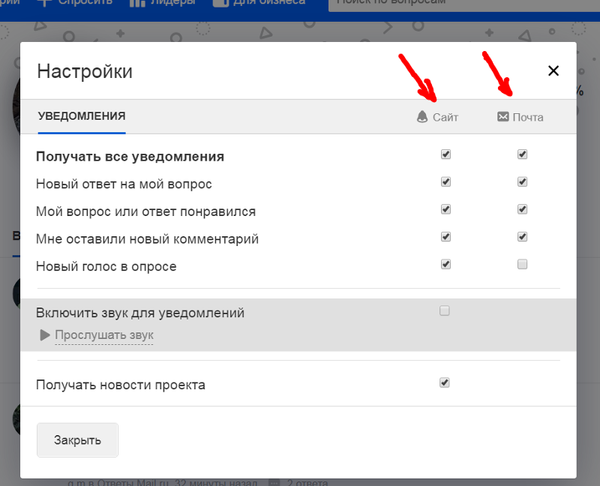
Task: Toggle site checkbox for Новый голос в опросе
Action: click(x=445, y=265)
